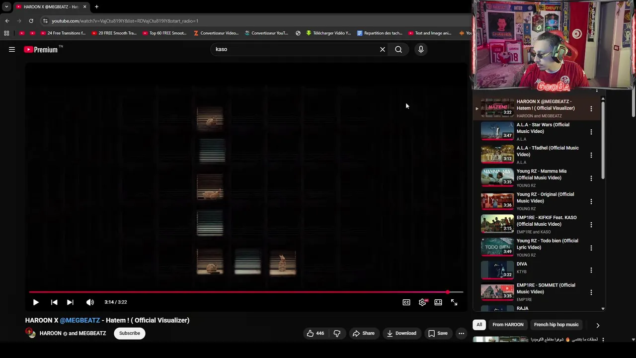Open Télécharger Vidéo Y... bookmark
This screenshot has height=358, width=636.
point(328,33)
